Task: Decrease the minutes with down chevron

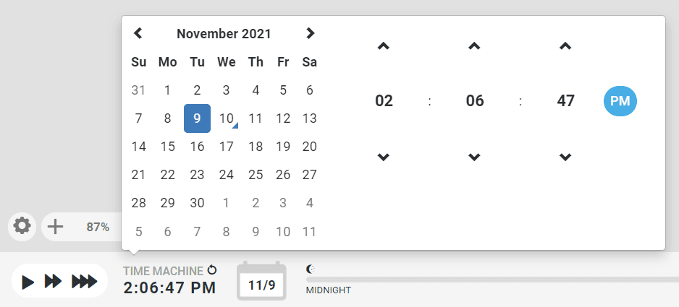Action: [x=475, y=157]
